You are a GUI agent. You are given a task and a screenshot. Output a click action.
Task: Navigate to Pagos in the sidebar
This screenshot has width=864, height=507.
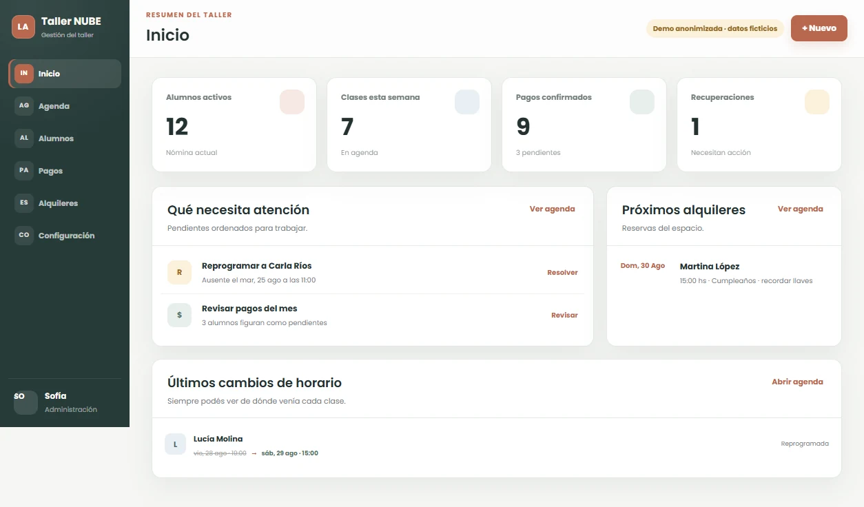tap(65, 171)
